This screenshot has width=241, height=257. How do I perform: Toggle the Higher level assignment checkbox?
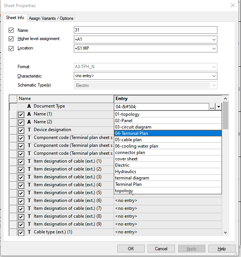11,39
